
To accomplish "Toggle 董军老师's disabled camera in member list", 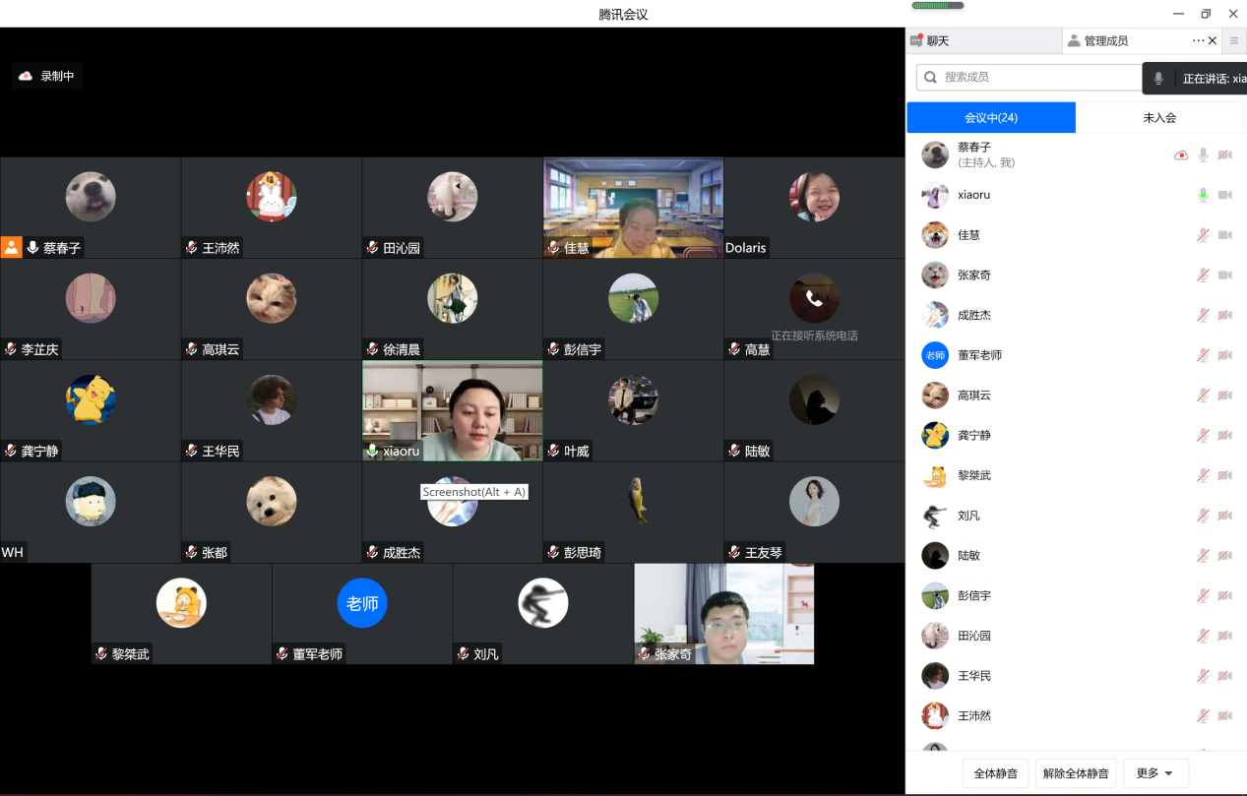I will pyautogui.click(x=1225, y=355).
